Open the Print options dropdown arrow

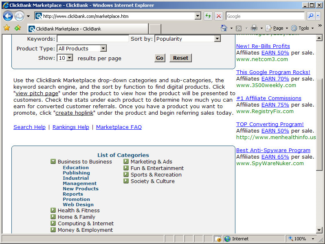[261, 28]
